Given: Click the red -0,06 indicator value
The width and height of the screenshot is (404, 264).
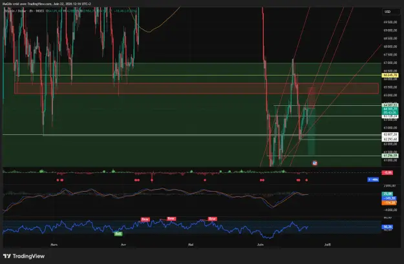Looking at the screenshot, I should 387,172.
